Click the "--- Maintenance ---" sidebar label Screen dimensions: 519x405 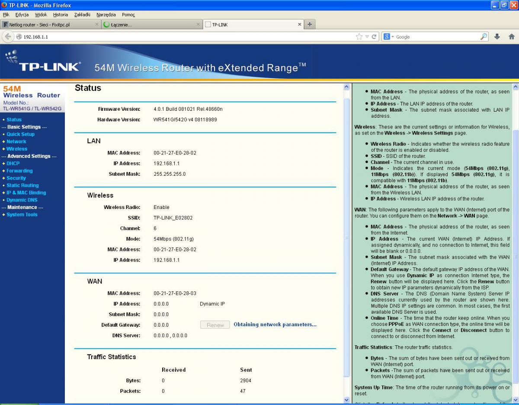click(22, 207)
